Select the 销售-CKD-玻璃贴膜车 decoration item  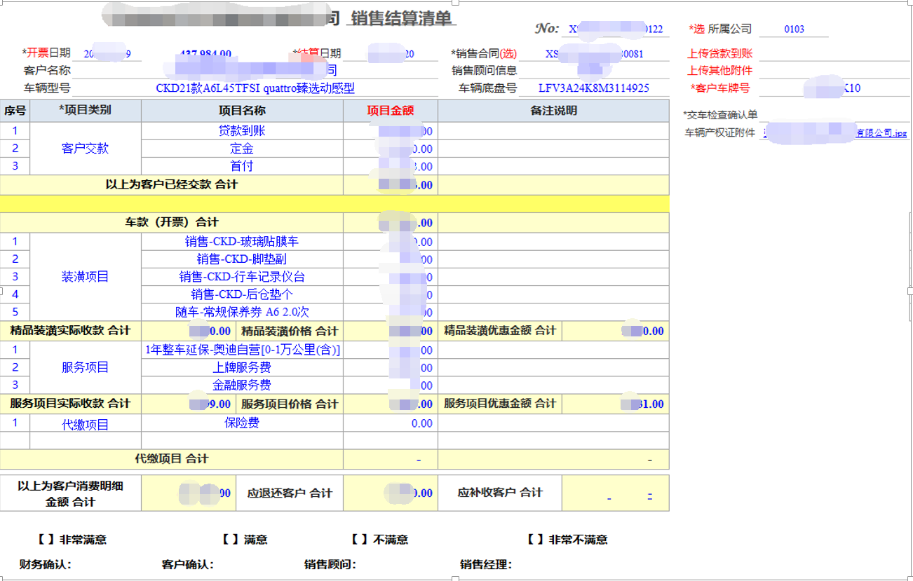pos(242,240)
